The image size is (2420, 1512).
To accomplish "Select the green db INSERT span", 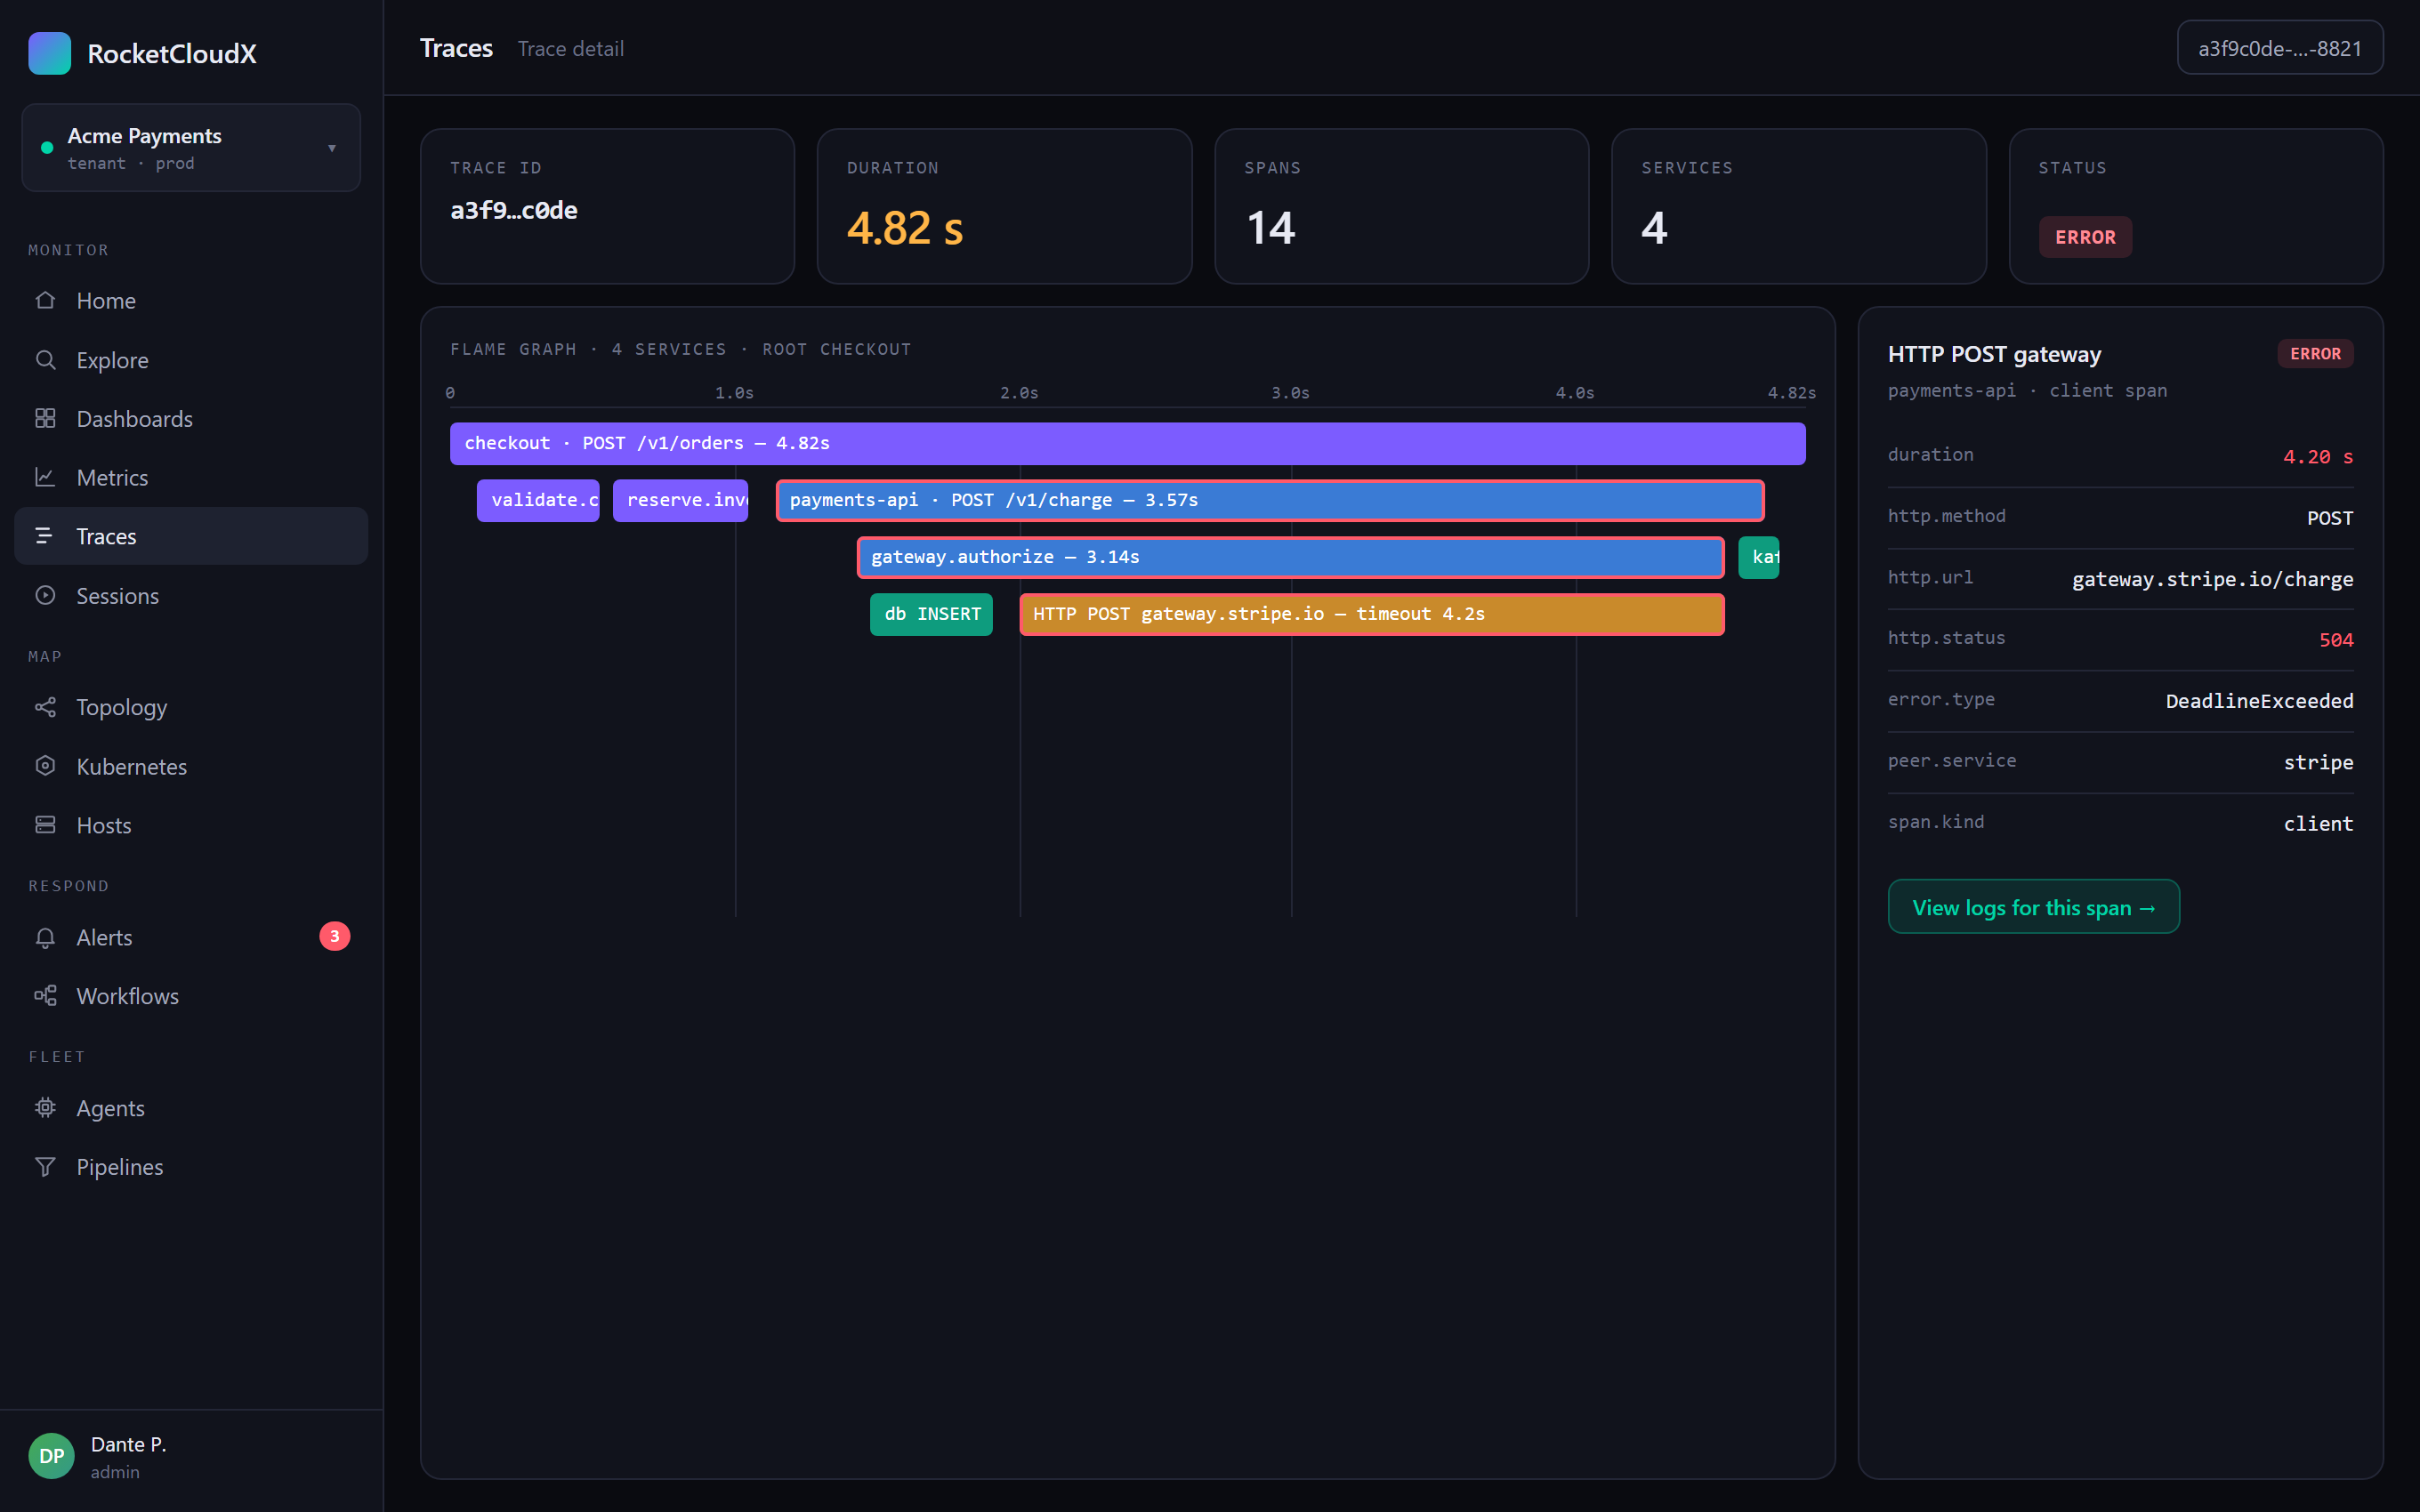I will coord(931,614).
